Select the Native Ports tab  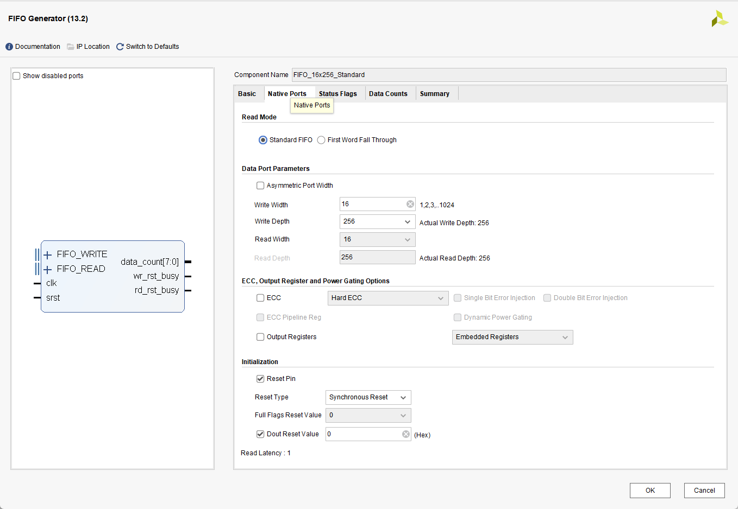287,94
